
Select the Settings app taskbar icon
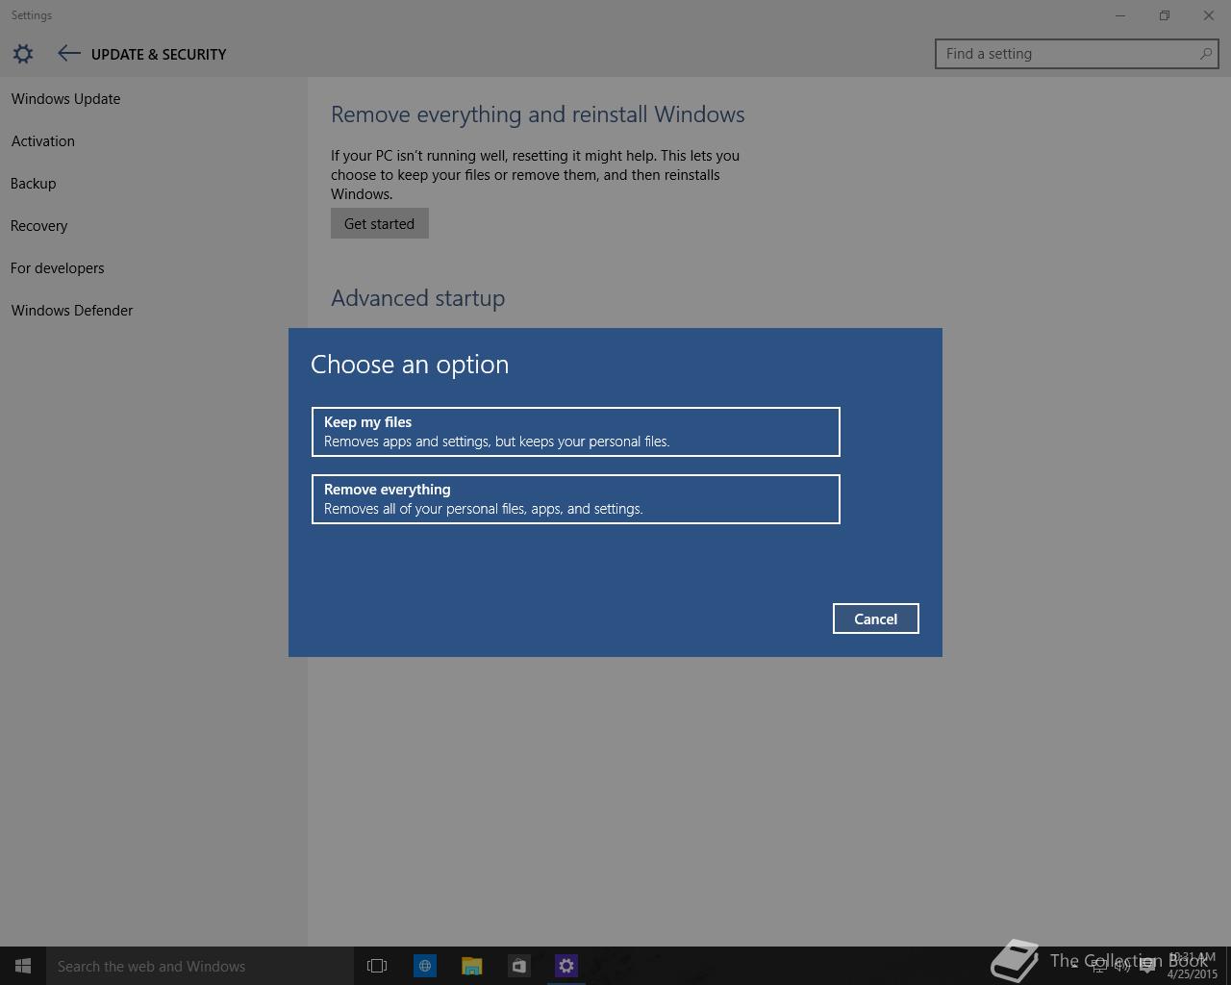pos(566,966)
